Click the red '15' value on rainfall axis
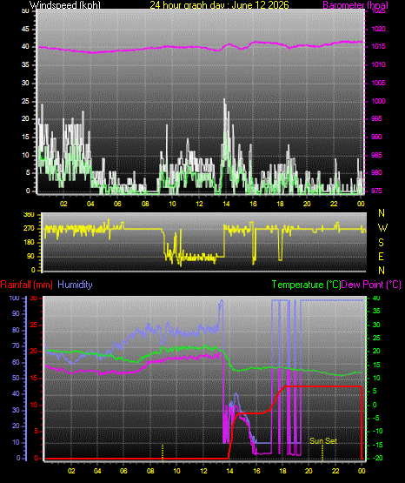 [x=34, y=378]
